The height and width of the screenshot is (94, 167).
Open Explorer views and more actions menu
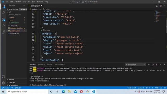click(24, 6)
